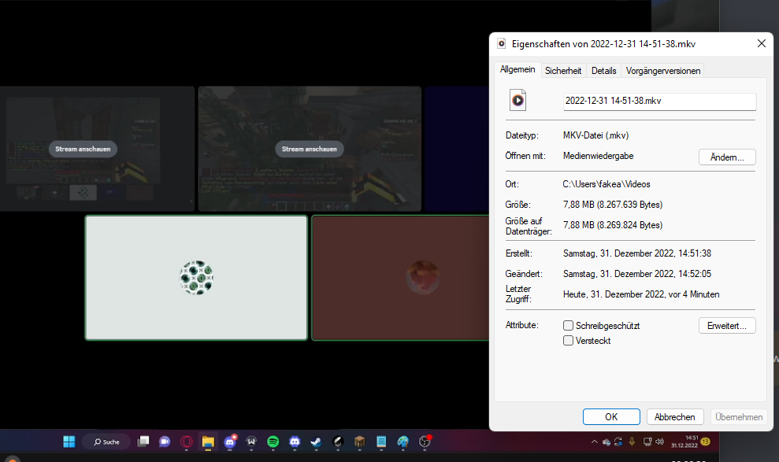
Task: Open the Erweitert... attributes dialog
Action: [x=727, y=325]
